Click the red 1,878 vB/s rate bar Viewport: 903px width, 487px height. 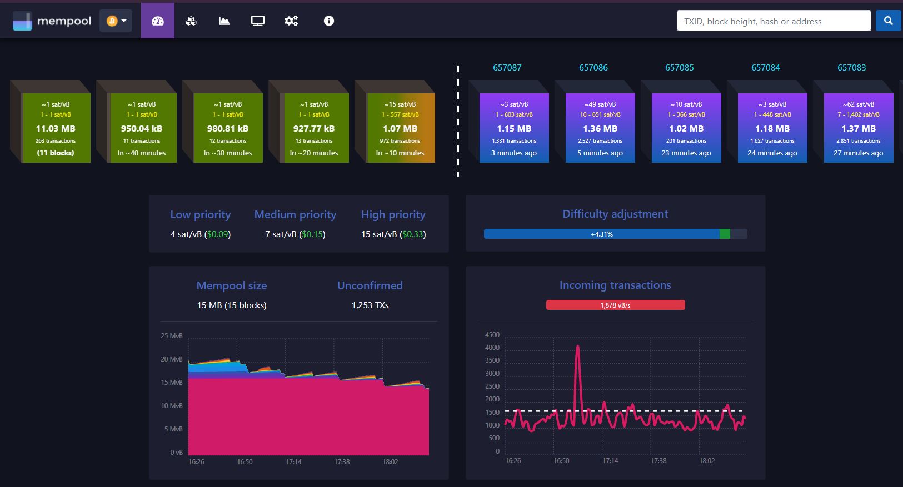coord(616,305)
